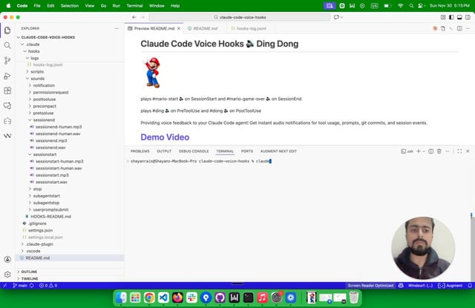Viewport: 475px width, 308px height.
Task: Open the Selection menu
Action: click(69, 6)
